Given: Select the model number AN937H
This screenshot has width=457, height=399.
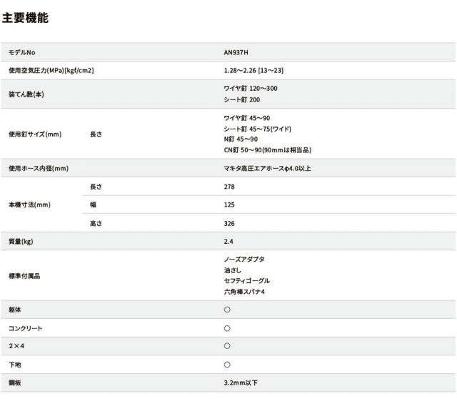Looking at the screenshot, I should tap(236, 52).
